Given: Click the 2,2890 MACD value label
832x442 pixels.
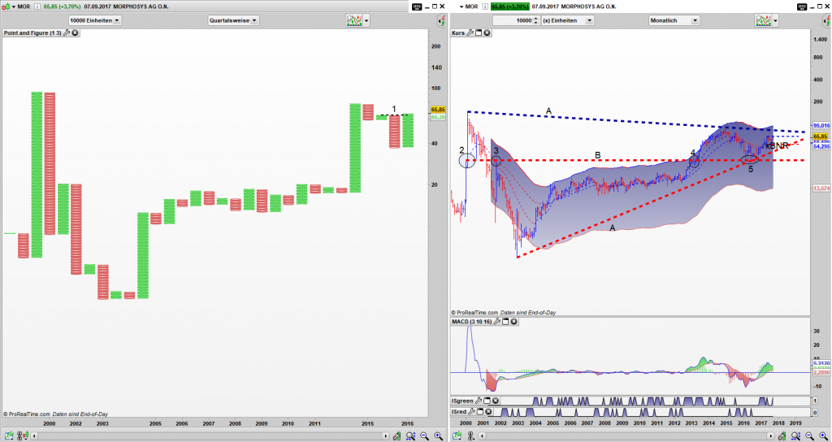Looking at the screenshot, I should click(821, 373).
